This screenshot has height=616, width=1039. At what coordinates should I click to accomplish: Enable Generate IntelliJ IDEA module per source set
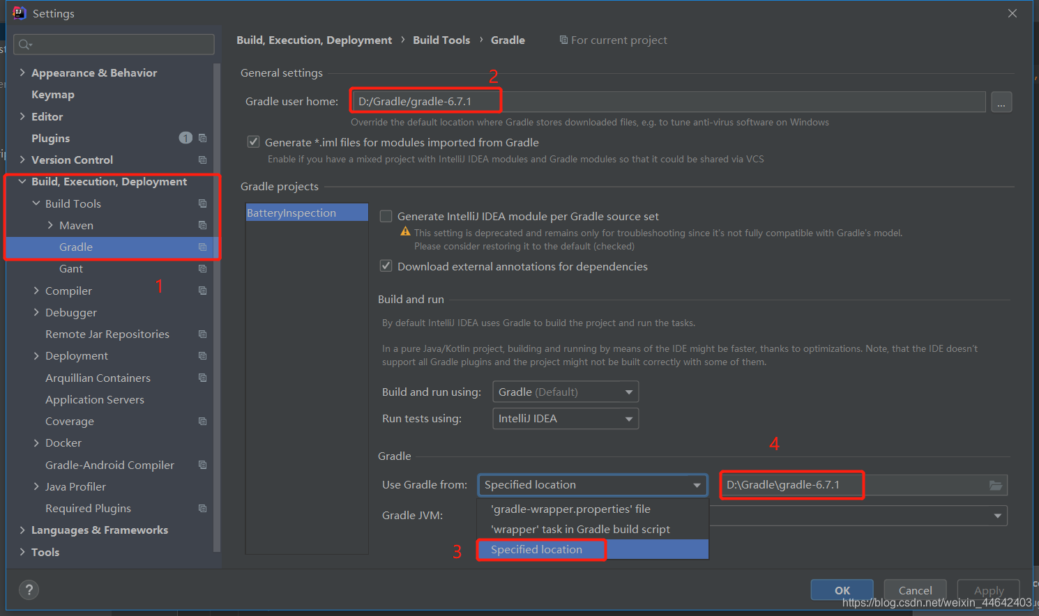click(x=386, y=216)
